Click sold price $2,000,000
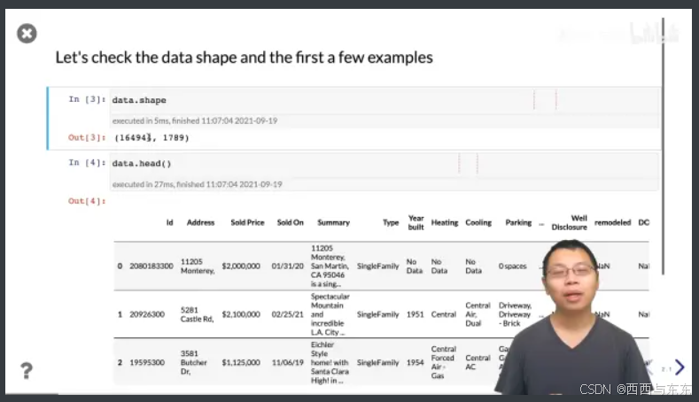This screenshot has width=699, height=402. [241, 266]
